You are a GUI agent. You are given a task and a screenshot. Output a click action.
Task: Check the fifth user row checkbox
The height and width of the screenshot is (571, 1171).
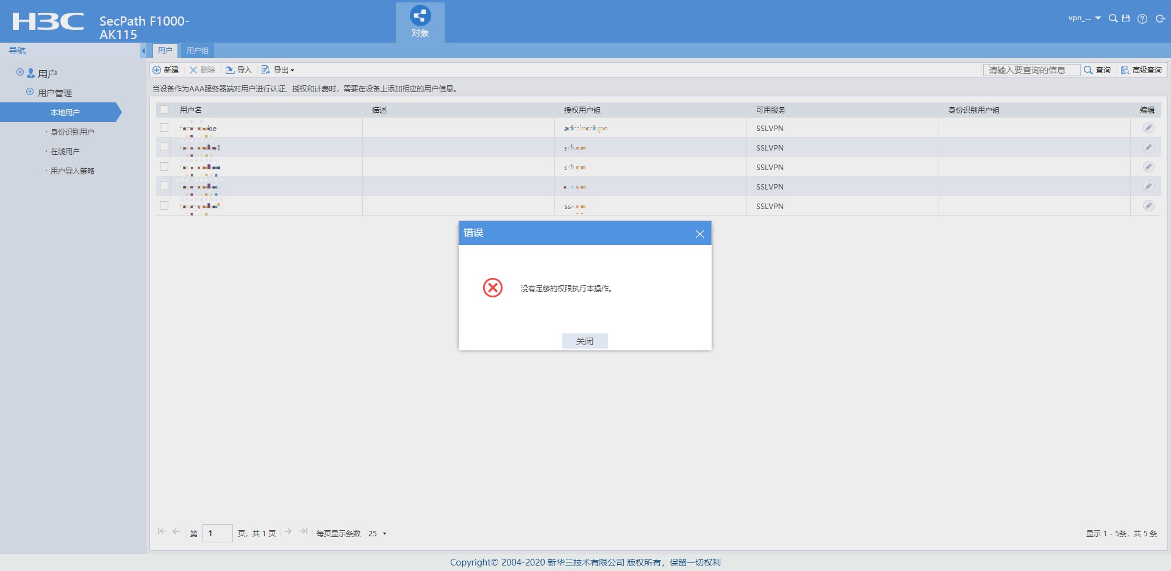pyautogui.click(x=164, y=205)
